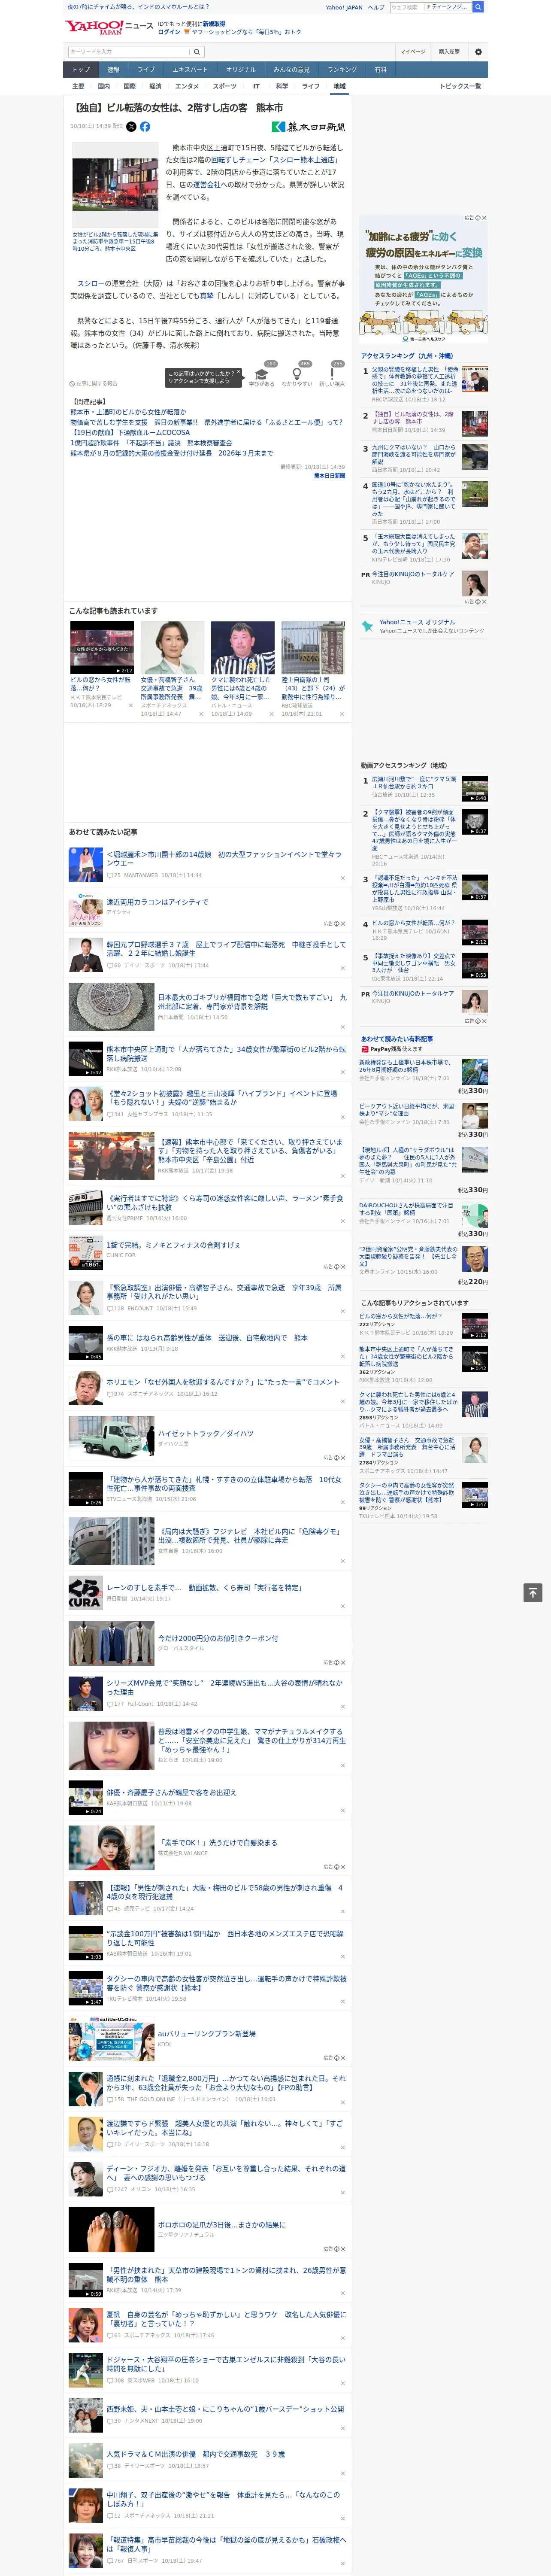The width and height of the screenshot is (551, 2576).
Task: Select the トップ tab
Action: 81,70
